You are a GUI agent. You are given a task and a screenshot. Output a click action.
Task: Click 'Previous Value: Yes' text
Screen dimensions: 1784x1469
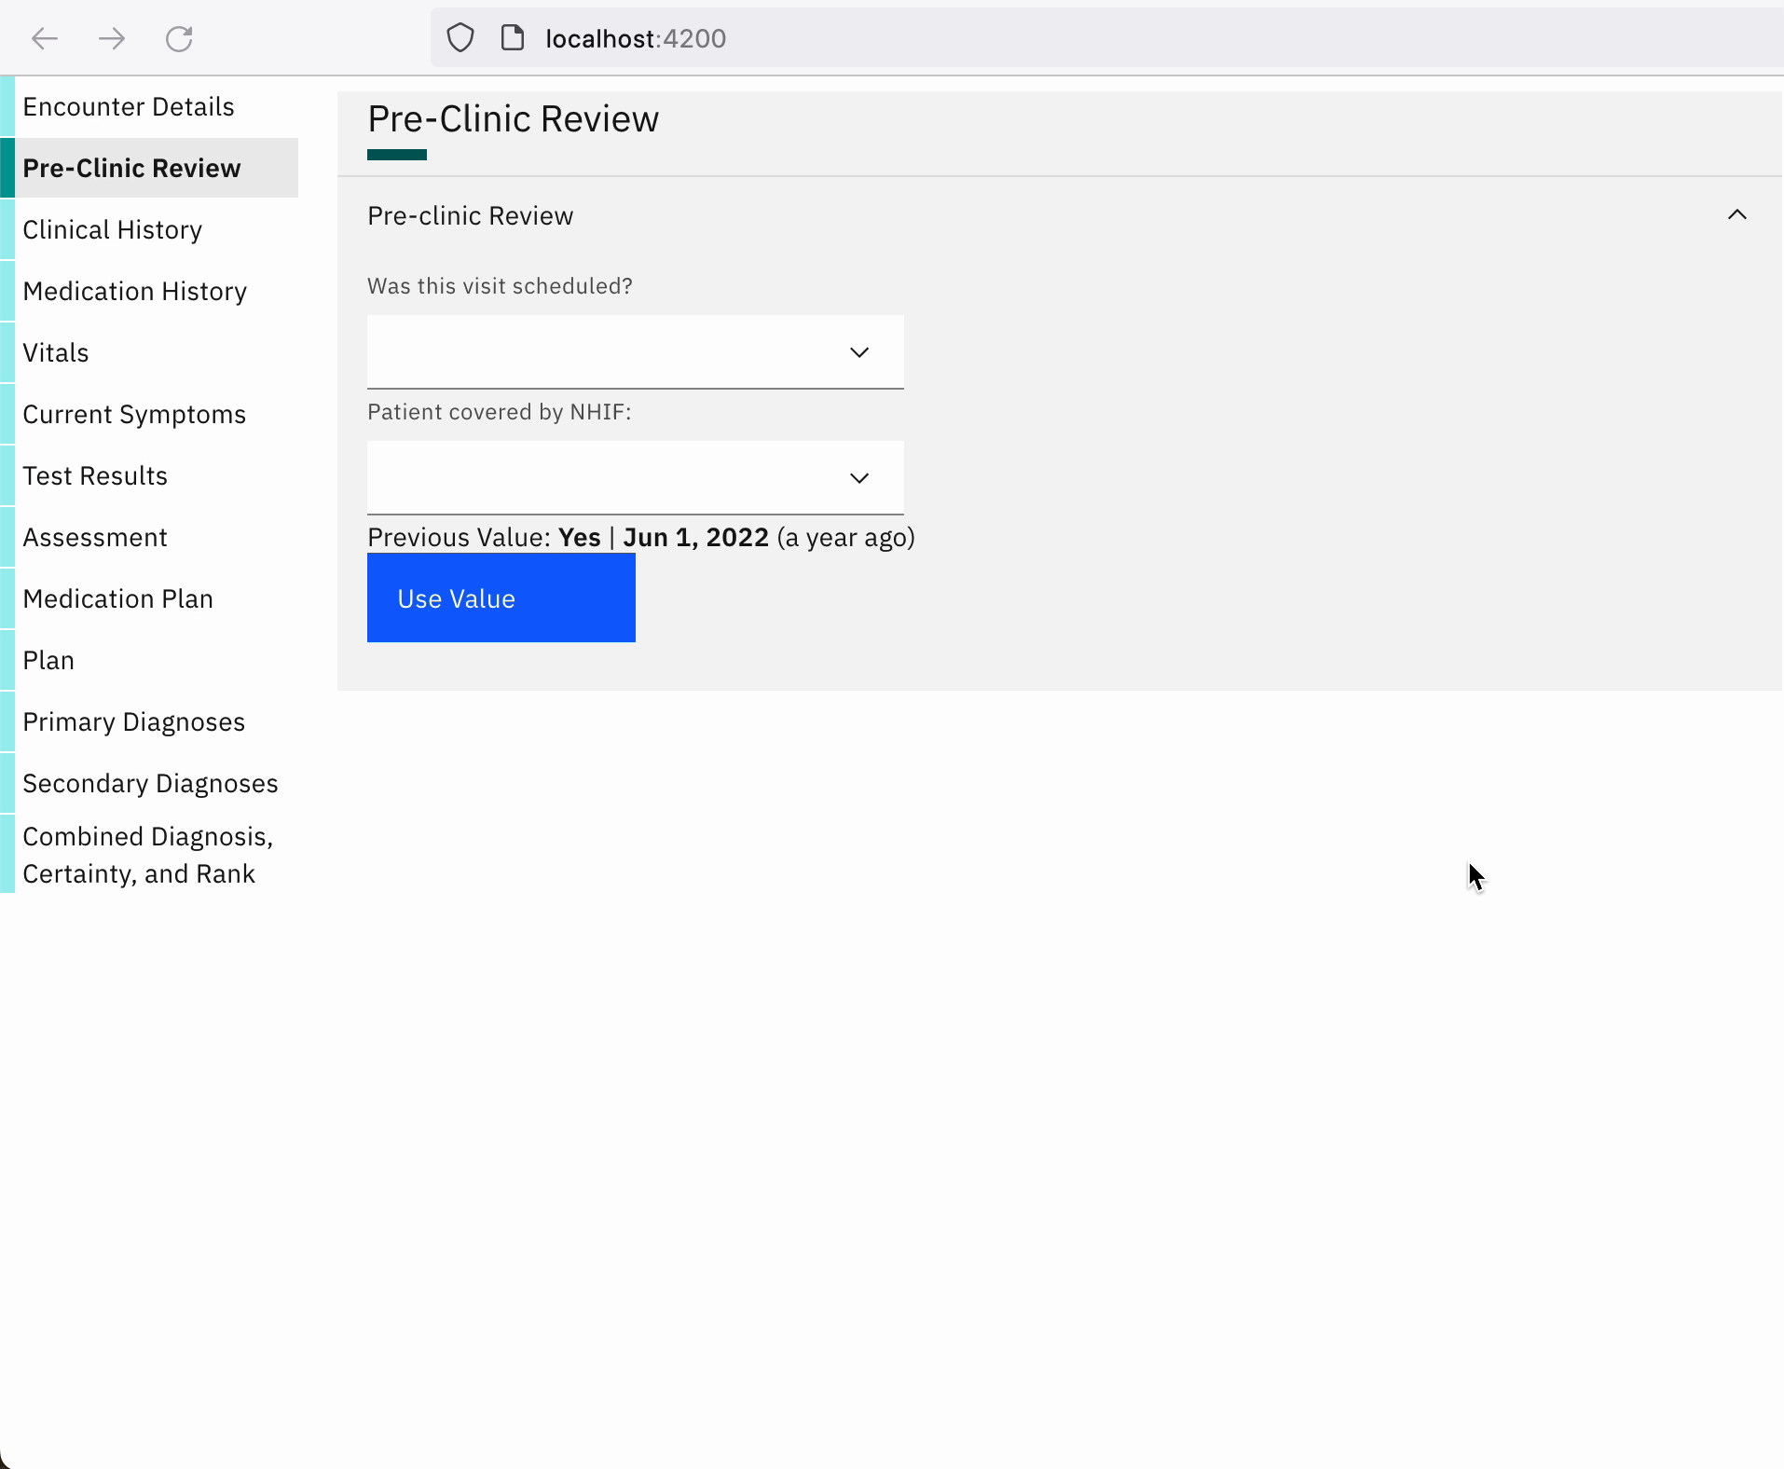pyautogui.click(x=484, y=538)
